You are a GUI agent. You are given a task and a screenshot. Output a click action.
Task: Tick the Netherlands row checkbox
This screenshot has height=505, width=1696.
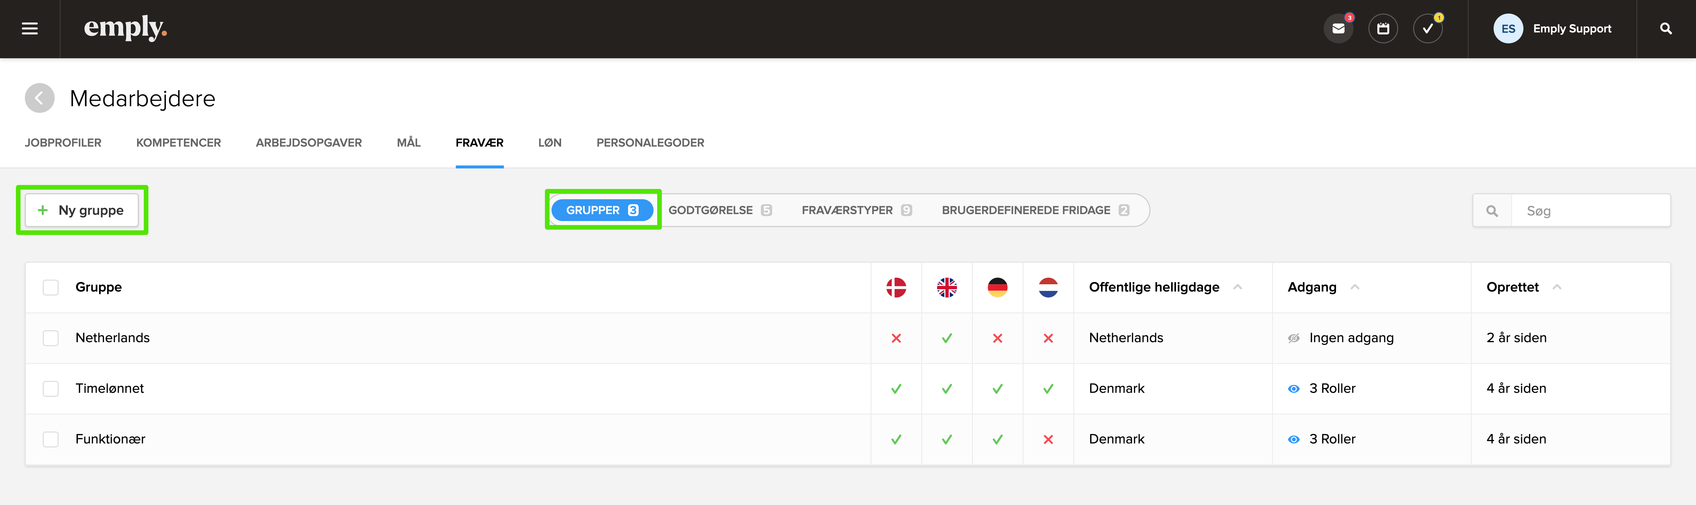[51, 338]
